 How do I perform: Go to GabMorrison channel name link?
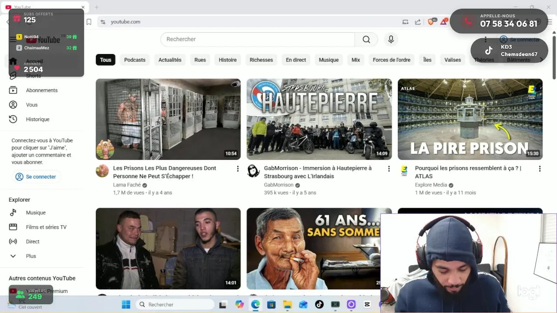point(278,185)
